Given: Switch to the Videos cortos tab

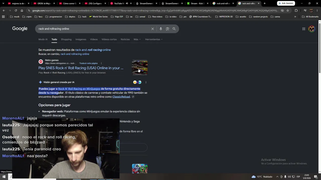Looking at the screenshot, I should tap(109, 39).
